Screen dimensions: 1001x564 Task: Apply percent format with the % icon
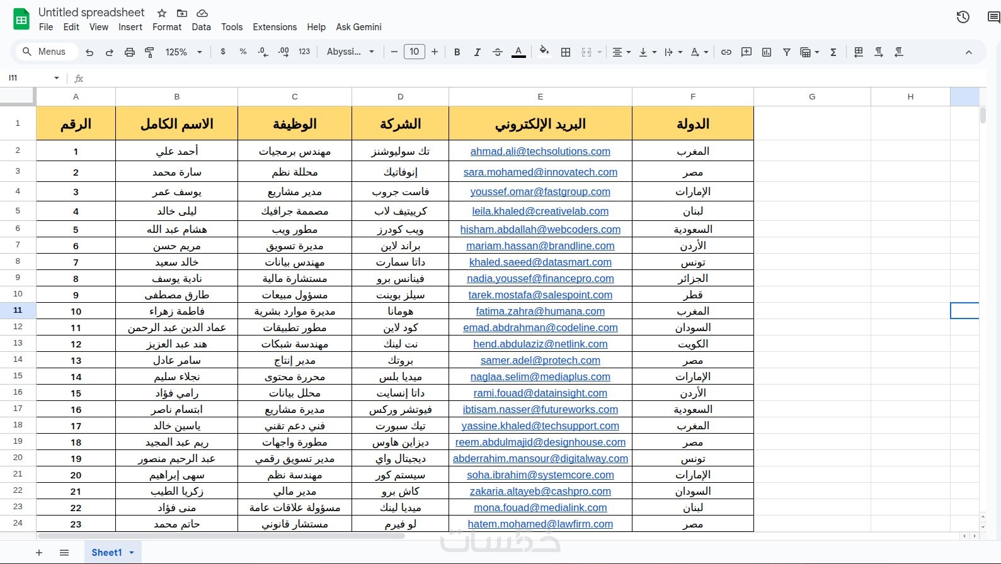click(243, 52)
